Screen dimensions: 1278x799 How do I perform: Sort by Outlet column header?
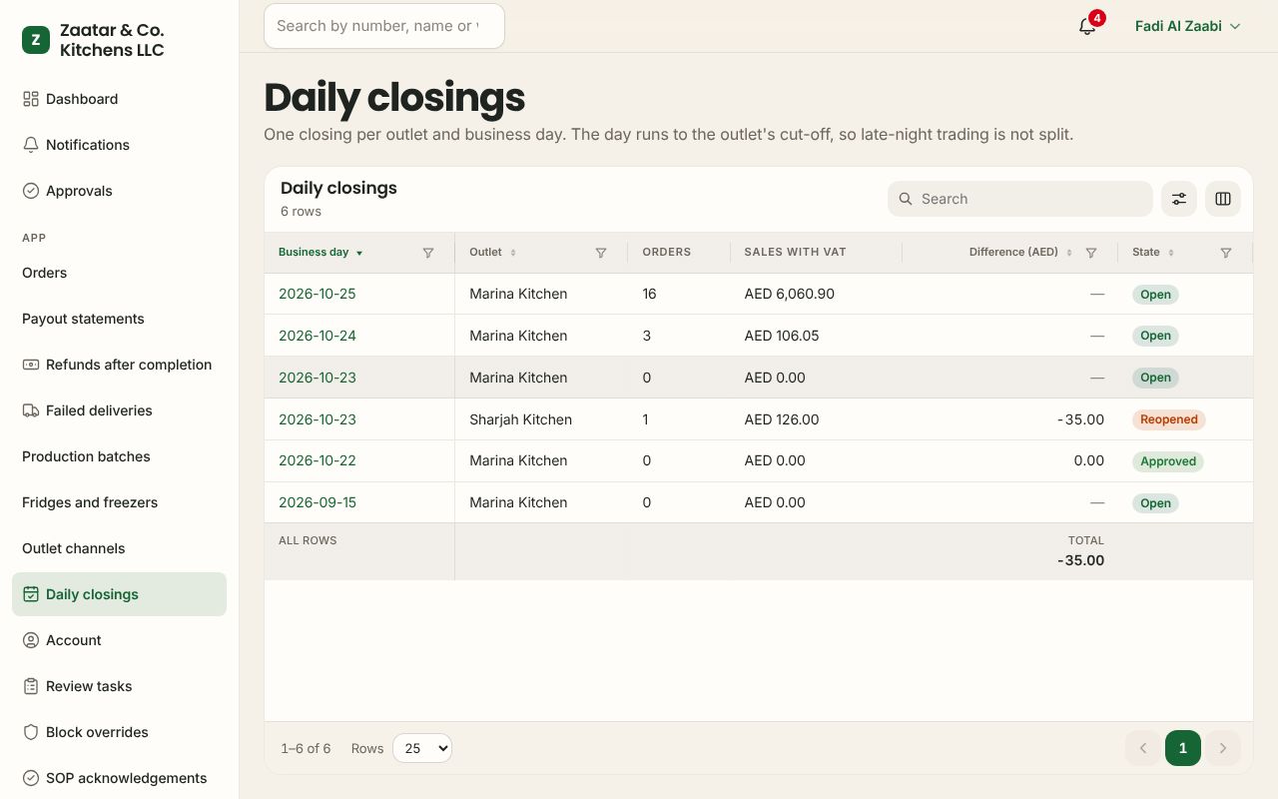tap(492, 252)
